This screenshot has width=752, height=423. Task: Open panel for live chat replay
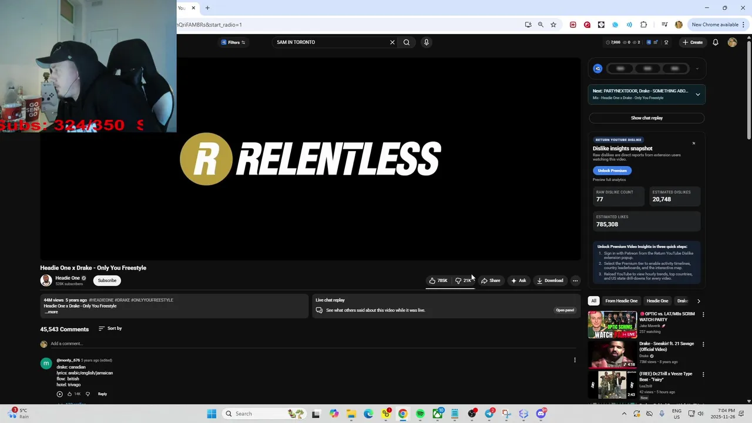click(x=565, y=310)
